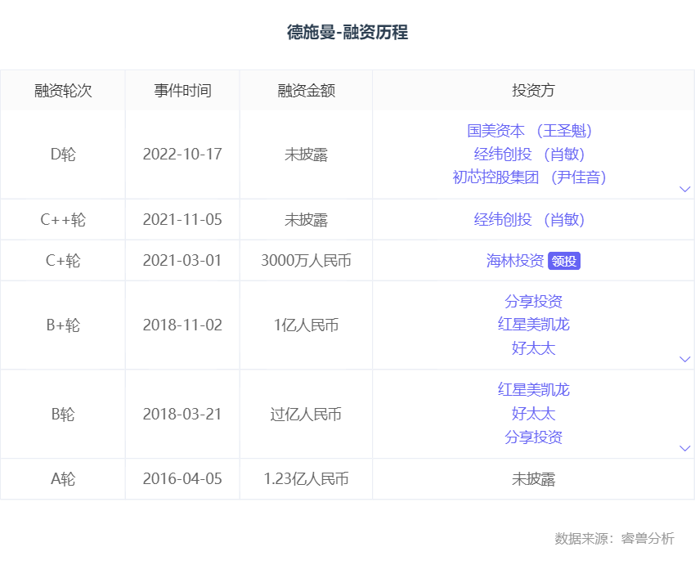The width and height of the screenshot is (695, 574).
Task: Open 好太太 link in B轮 row
Action: [x=534, y=414]
